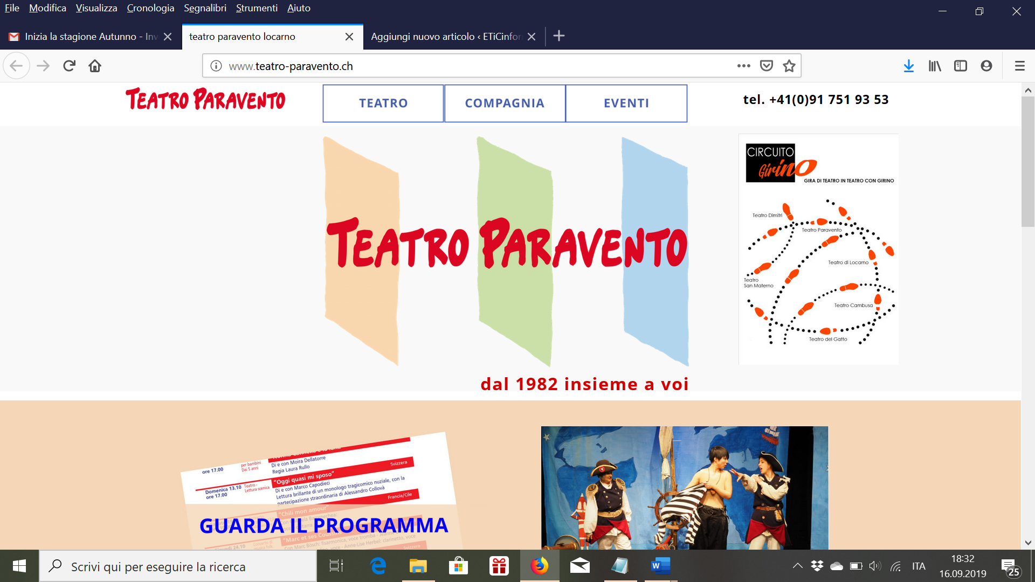Click the text dal 1982 insieme a voi
The height and width of the screenshot is (582, 1035).
tap(584, 384)
